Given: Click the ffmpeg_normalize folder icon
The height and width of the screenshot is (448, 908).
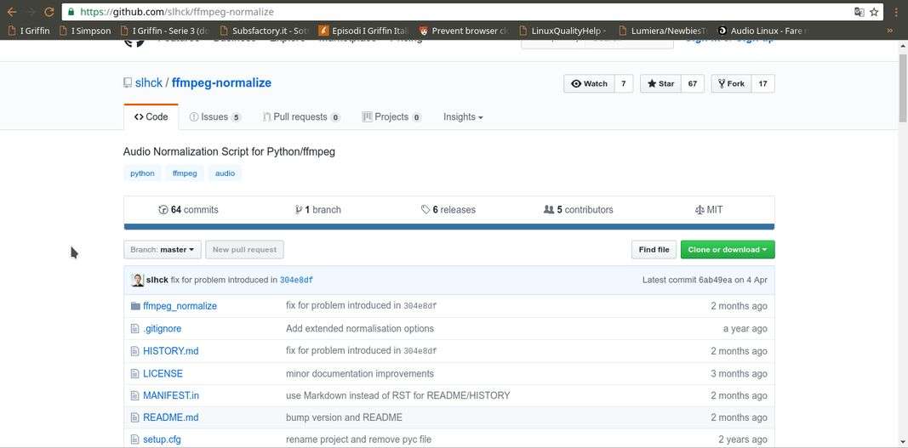Looking at the screenshot, I should 135,306.
